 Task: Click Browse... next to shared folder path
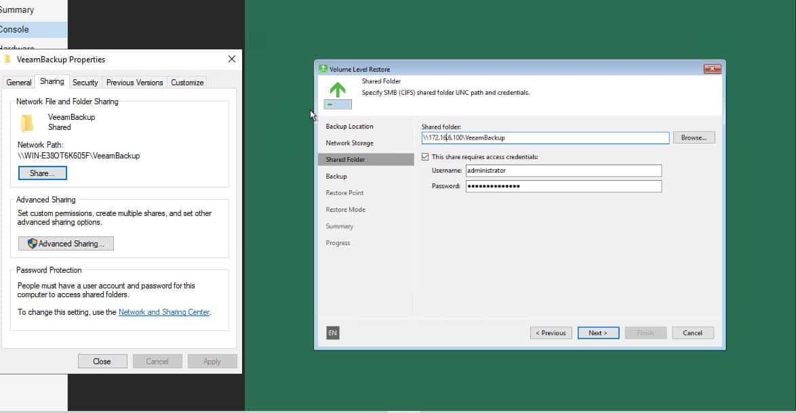(x=694, y=138)
